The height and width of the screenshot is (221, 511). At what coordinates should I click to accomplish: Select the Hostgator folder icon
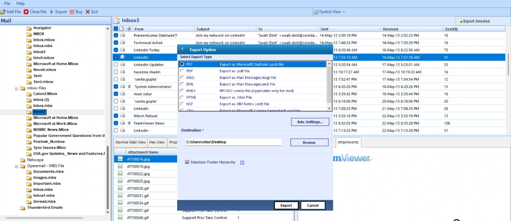(x=29, y=28)
